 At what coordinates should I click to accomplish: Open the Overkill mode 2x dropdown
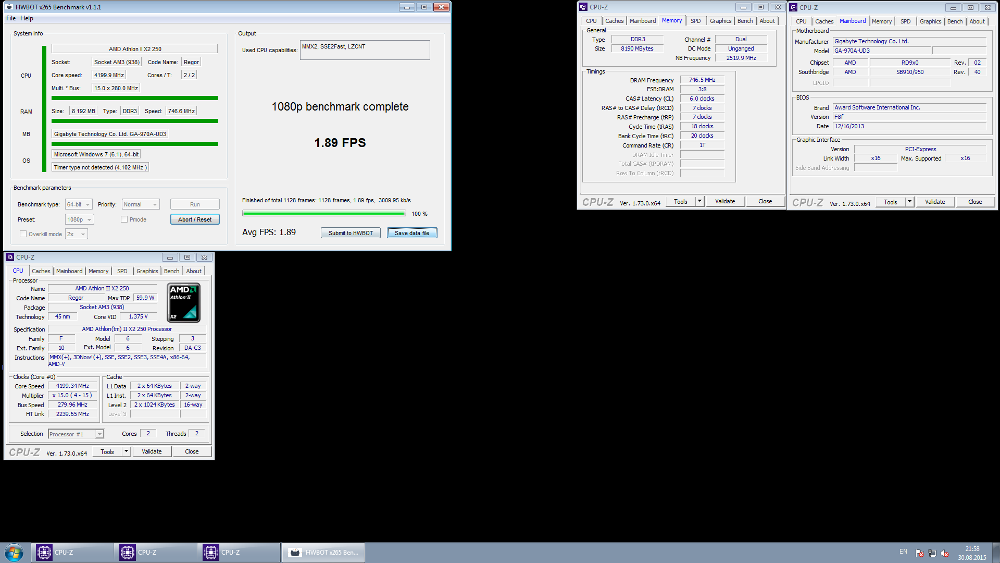click(77, 234)
